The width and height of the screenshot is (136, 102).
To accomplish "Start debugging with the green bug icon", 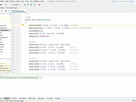I will pos(28,5).
